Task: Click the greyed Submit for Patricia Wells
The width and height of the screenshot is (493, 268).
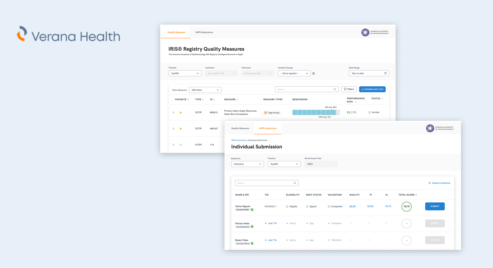Action: (x=435, y=223)
